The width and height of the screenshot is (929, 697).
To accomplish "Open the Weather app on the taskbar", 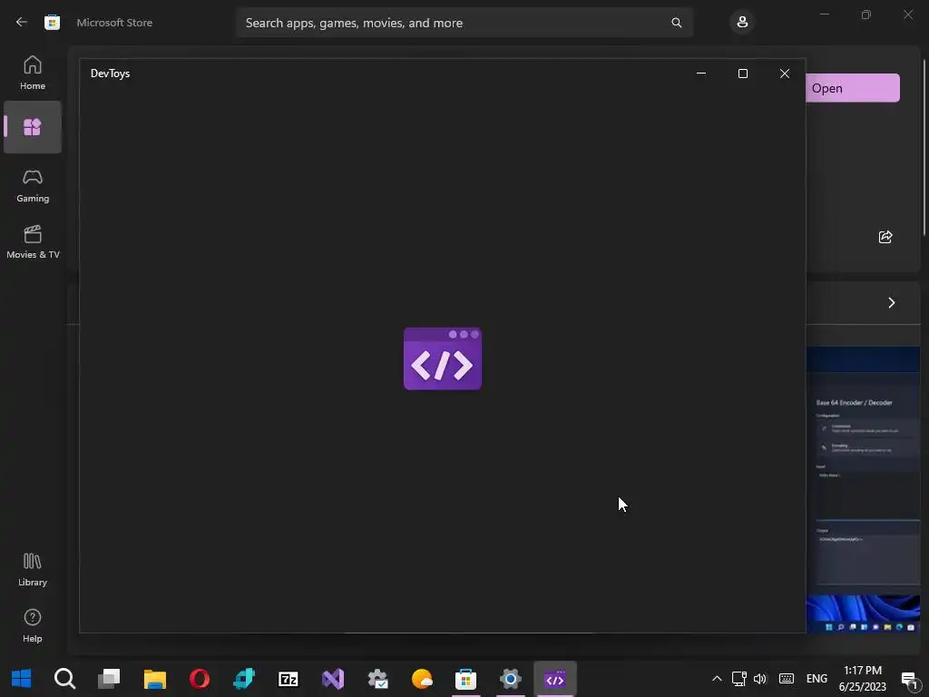I will (x=422, y=679).
